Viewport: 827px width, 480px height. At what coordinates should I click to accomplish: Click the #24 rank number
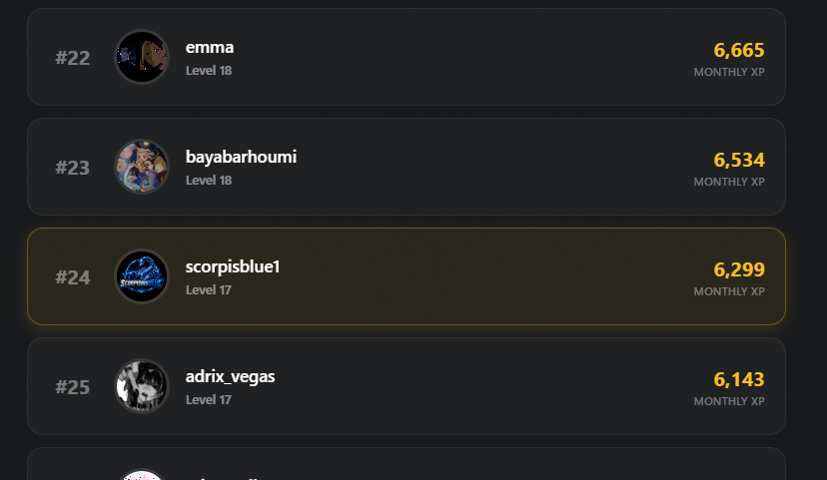click(72, 277)
